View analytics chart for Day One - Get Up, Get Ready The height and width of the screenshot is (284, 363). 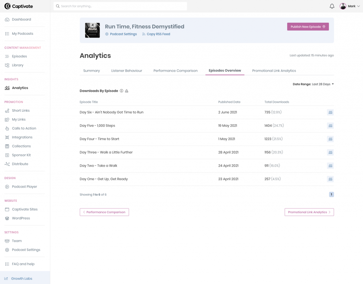tap(330, 179)
